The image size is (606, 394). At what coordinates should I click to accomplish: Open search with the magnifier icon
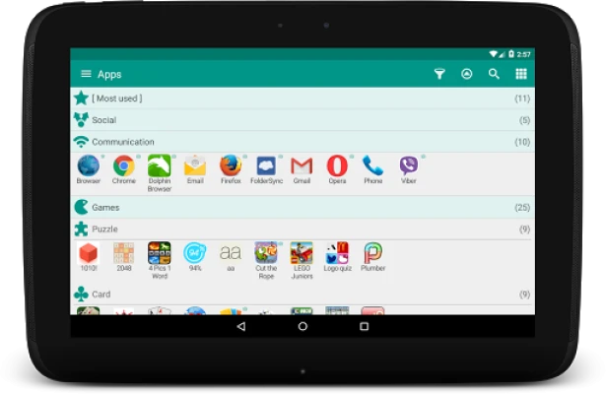click(494, 74)
